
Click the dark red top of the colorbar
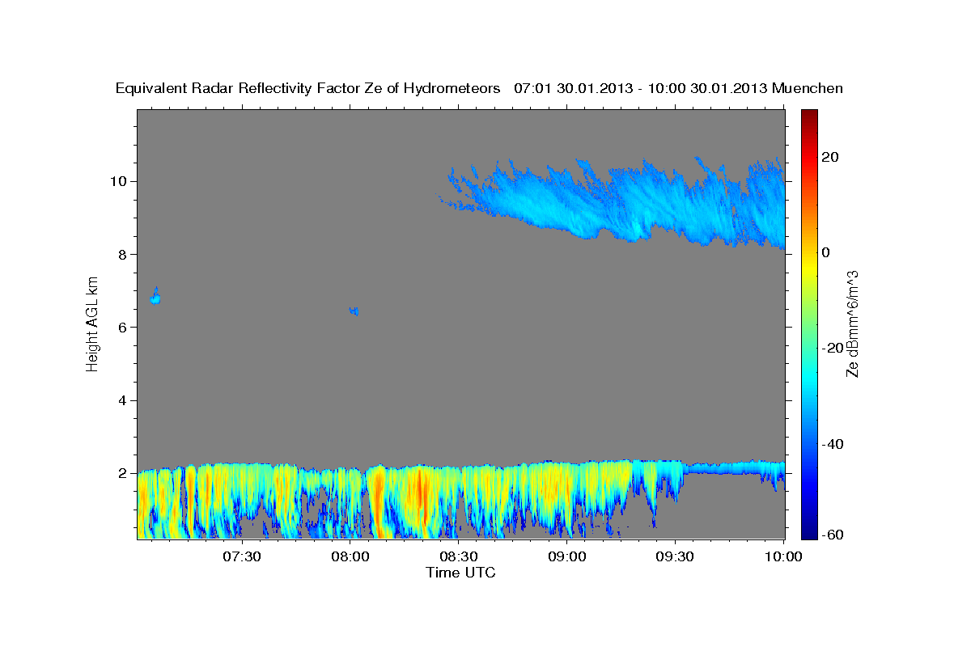pos(809,117)
